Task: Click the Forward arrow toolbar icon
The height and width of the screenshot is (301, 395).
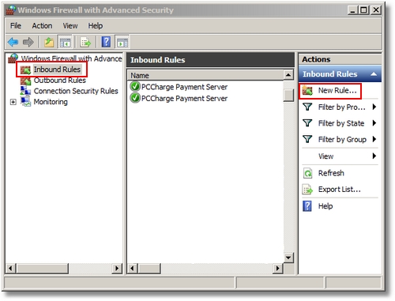Action: 28,42
